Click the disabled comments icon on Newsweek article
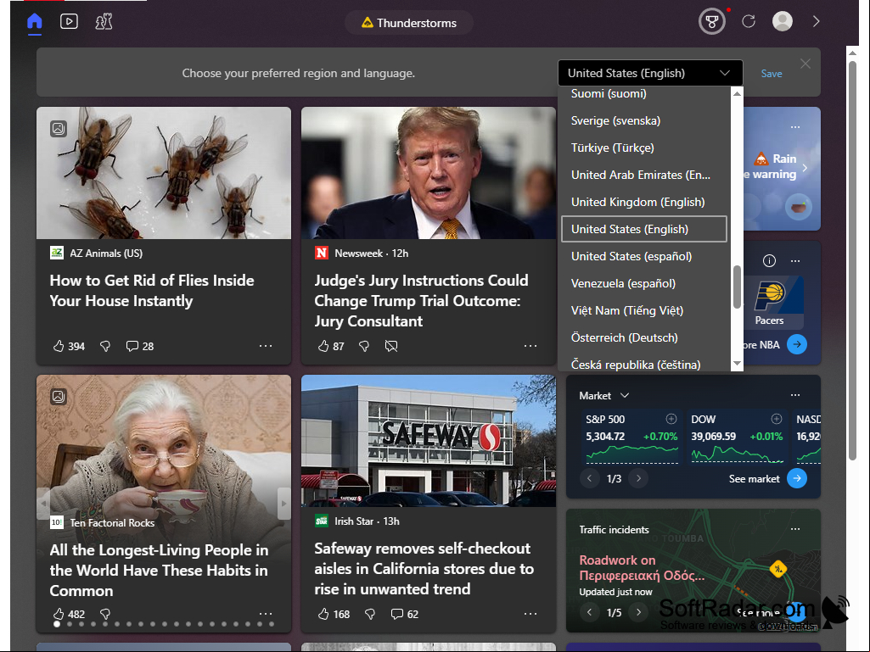This screenshot has width=870, height=652. point(391,346)
